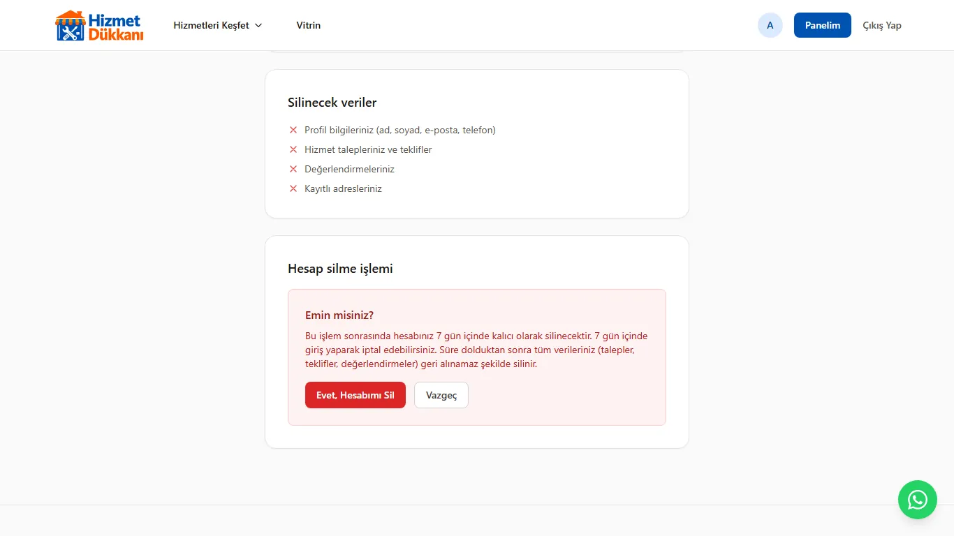Click the X icon beside Değerlendirmeleriniz

point(293,169)
